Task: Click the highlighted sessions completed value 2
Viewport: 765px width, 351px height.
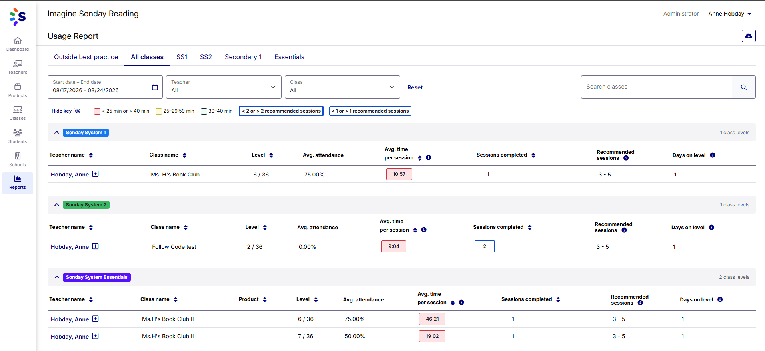Action: 485,246
